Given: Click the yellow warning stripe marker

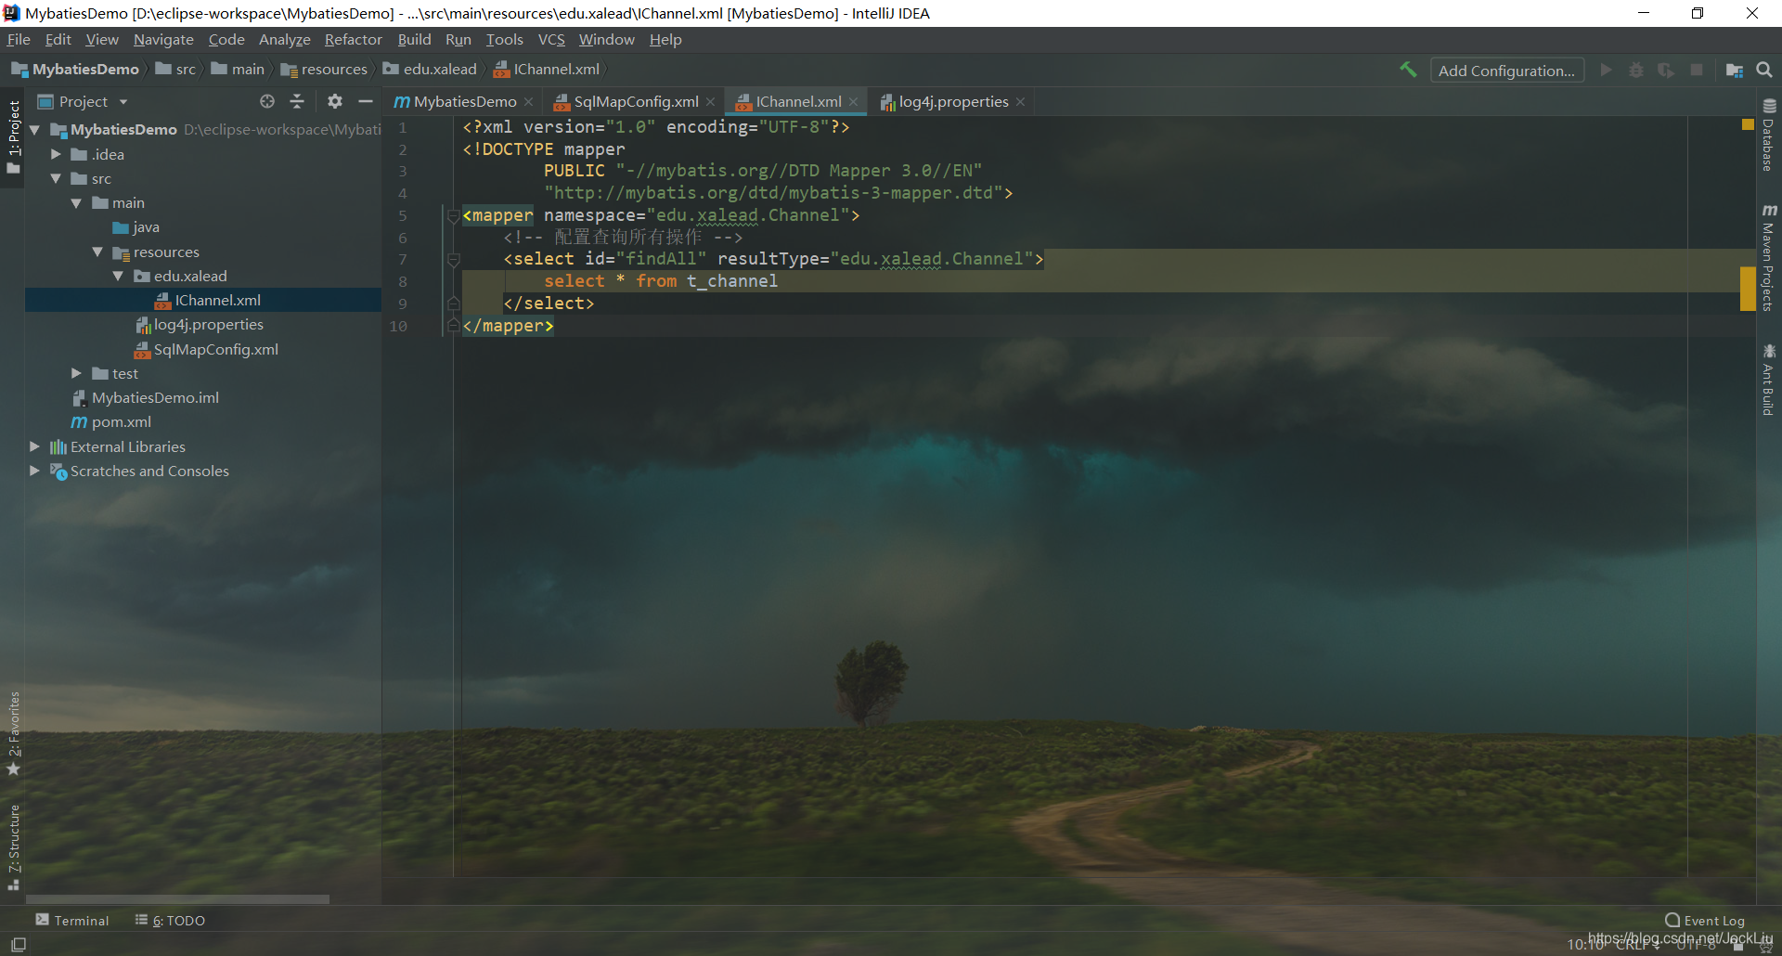Looking at the screenshot, I should pos(1748,289).
